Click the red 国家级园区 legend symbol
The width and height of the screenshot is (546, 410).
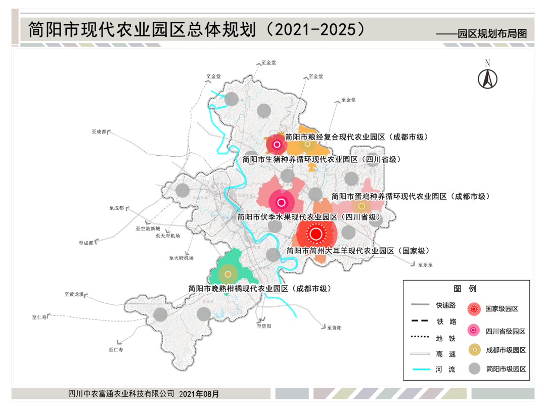[x=474, y=309]
